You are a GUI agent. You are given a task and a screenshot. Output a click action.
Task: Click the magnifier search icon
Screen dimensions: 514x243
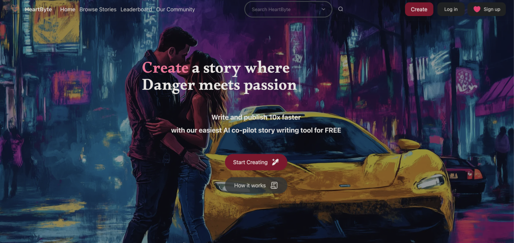[x=341, y=9]
